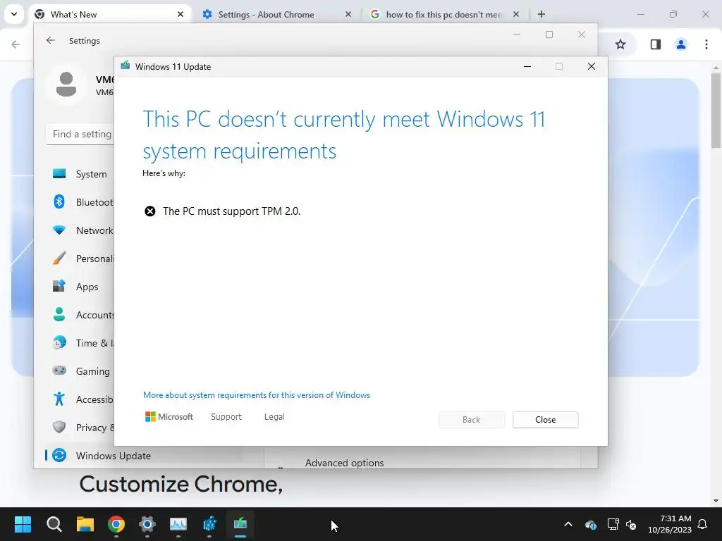Image resolution: width=722 pixels, height=541 pixels.
Task: Open Chrome three-dot menu
Action: click(x=706, y=44)
